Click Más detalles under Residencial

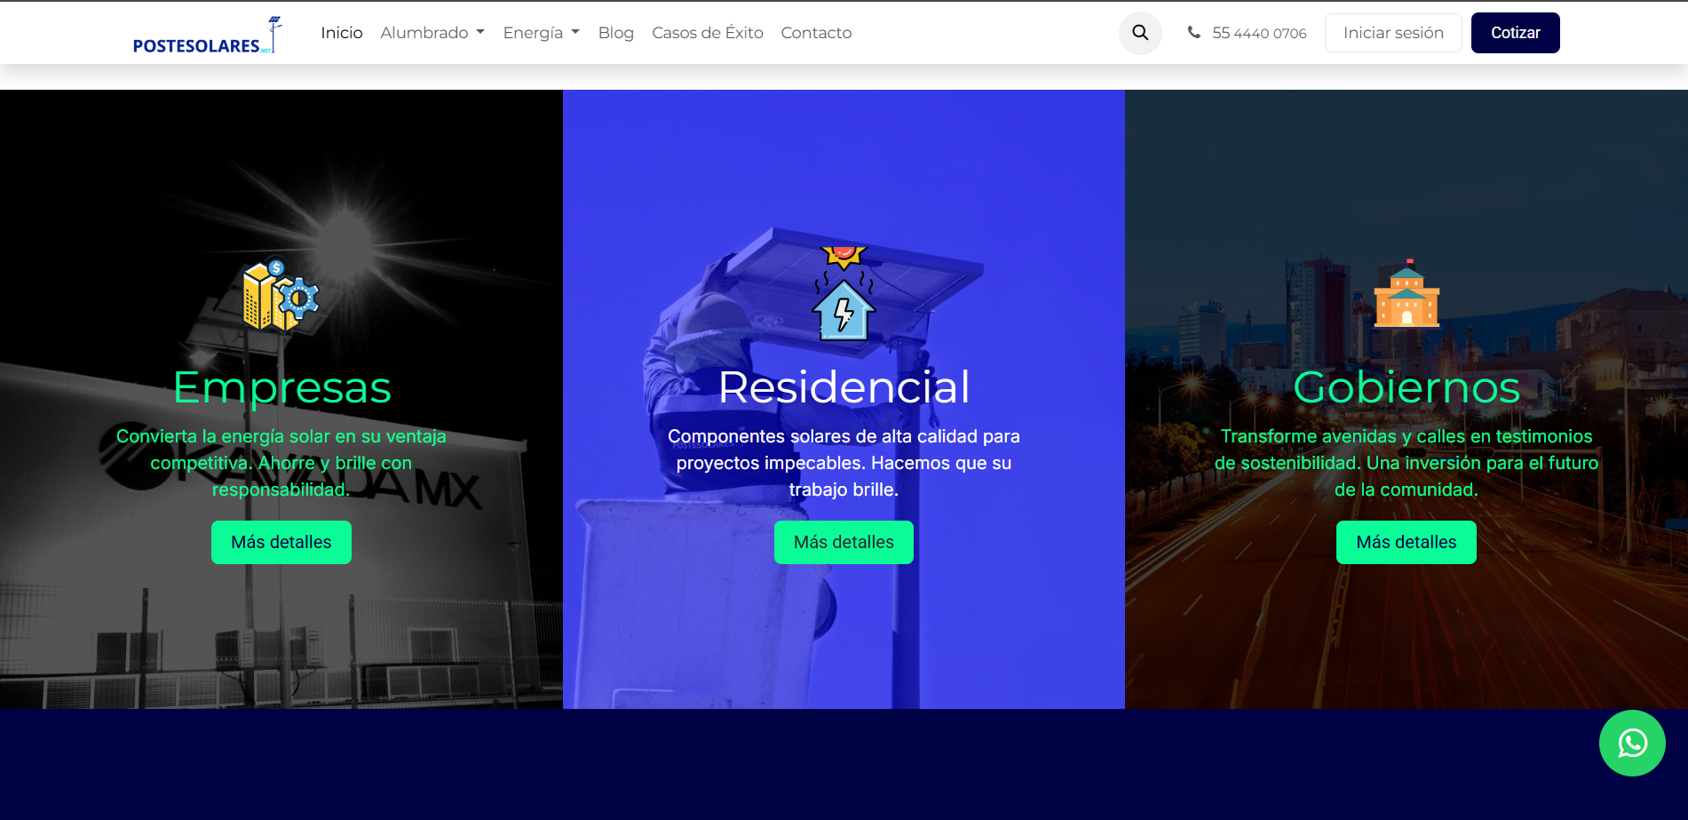(x=844, y=542)
